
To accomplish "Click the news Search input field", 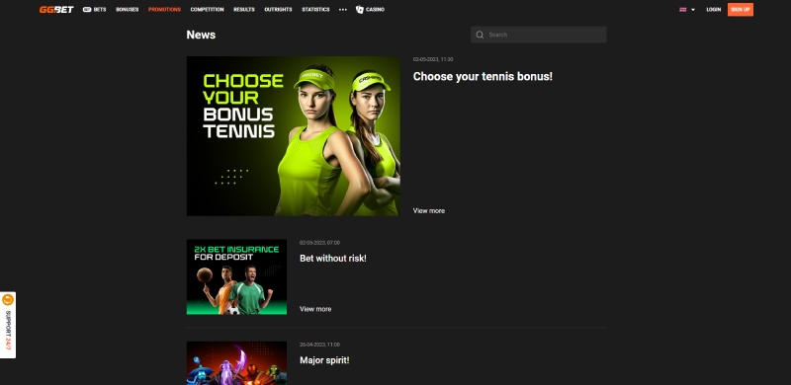I will tap(538, 35).
